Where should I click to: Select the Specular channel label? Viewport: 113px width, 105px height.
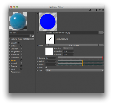(14, 49)
